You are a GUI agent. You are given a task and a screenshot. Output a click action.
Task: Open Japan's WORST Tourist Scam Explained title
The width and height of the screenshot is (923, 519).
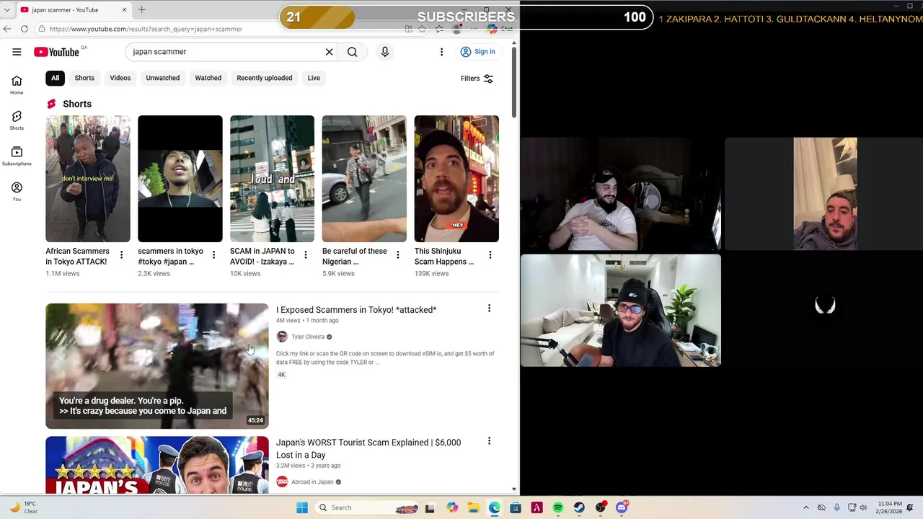tap(368, 448)
